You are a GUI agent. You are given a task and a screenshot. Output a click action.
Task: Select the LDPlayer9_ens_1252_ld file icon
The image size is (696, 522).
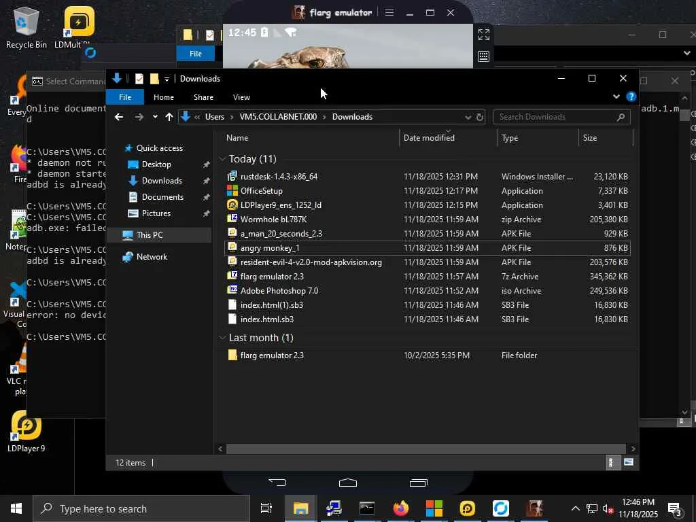pos(232,205)
